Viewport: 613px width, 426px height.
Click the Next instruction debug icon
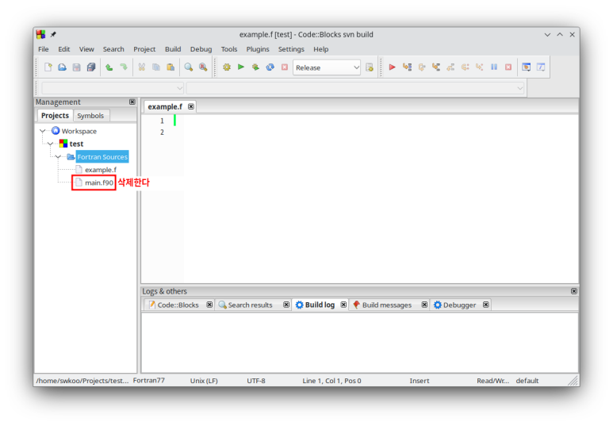pyautogui.click(x=465, y=67)
